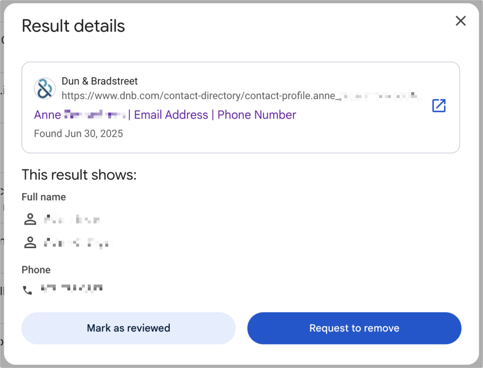Click the Full name label
The height and width of the screenshot is (368, 483).
(44, 197)
